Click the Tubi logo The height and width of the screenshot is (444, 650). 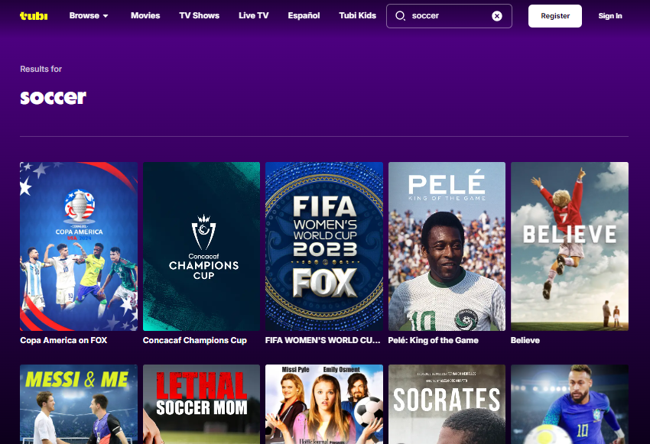pyautogui.click(x=32, y=15)
